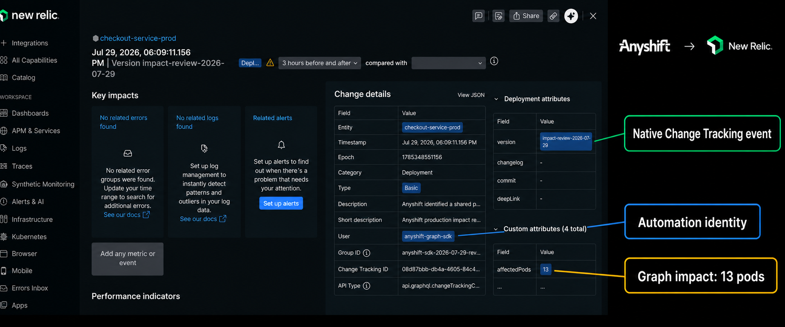Click the yellow warning triangle icon
The height and width of the screenshot is (327, 785).
pyautogui.click(x=270, y=63)
